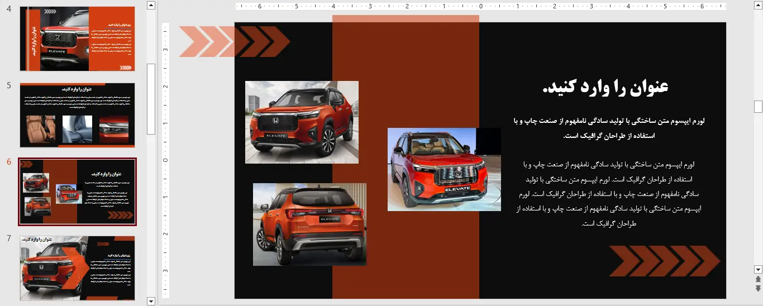Image resolution: width=763 pixels, height=306 pixels.
Task: Select the orange chevron arrows at bottom right
Action: tap(664, 261)
